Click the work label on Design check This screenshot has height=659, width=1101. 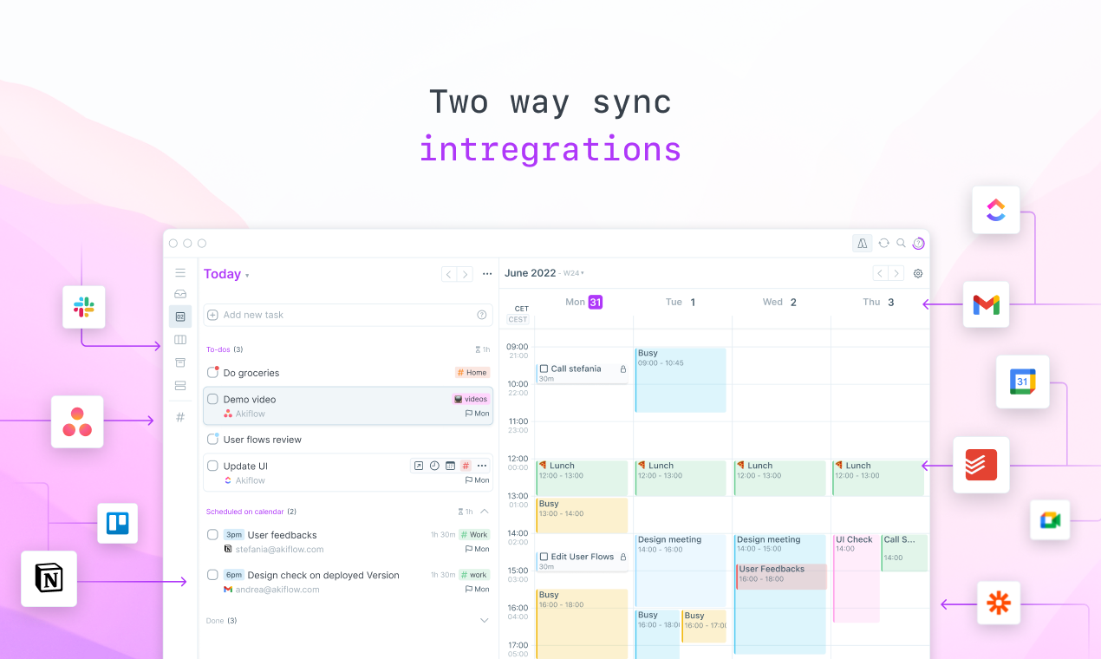[x=474, y=574]
